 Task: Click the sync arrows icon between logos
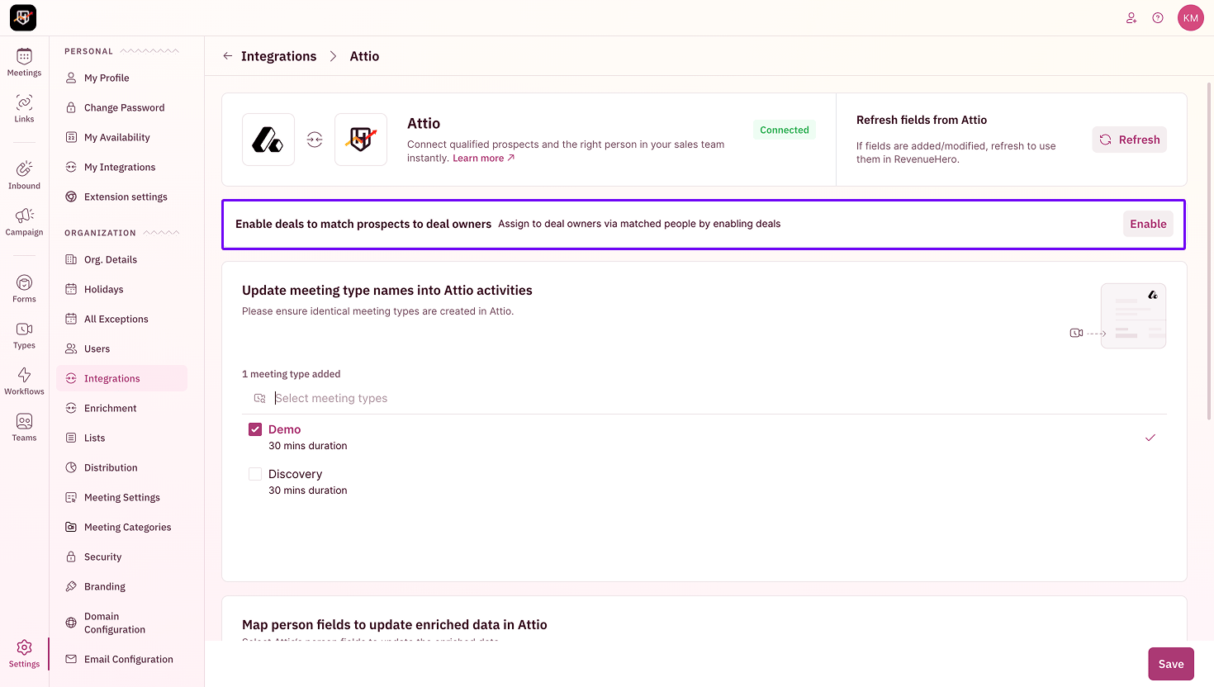315,140
